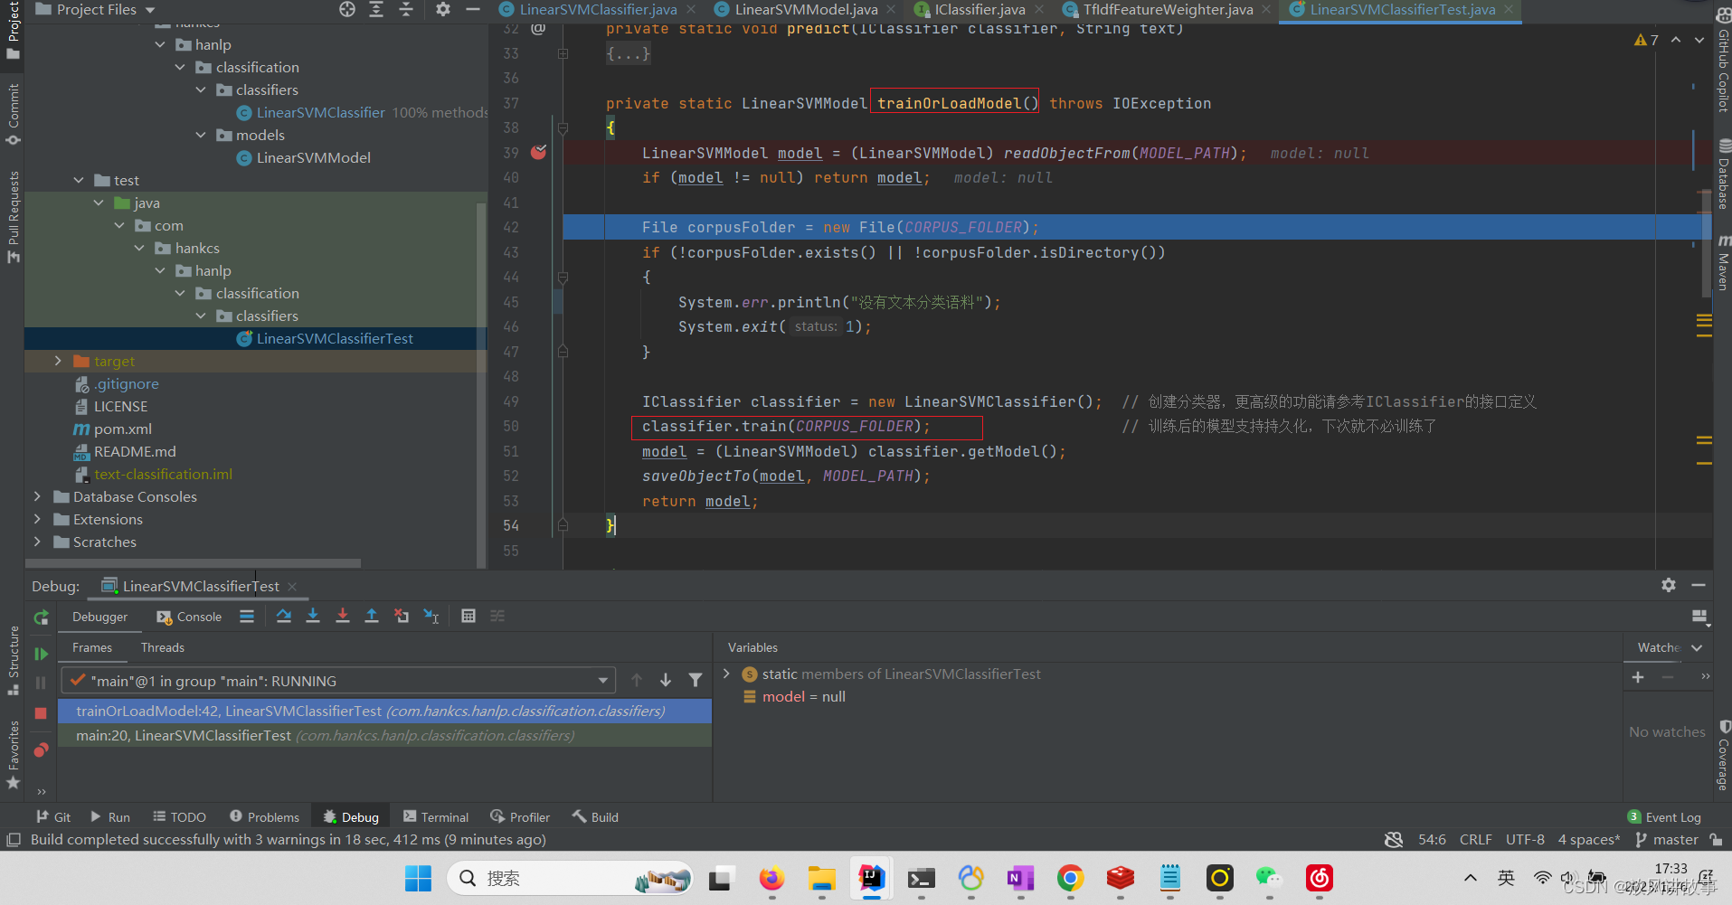The width and height of the screenshot is (1732, 905).
Task: Minimize the debug tool window
Action: click(x=1699, y=585)
